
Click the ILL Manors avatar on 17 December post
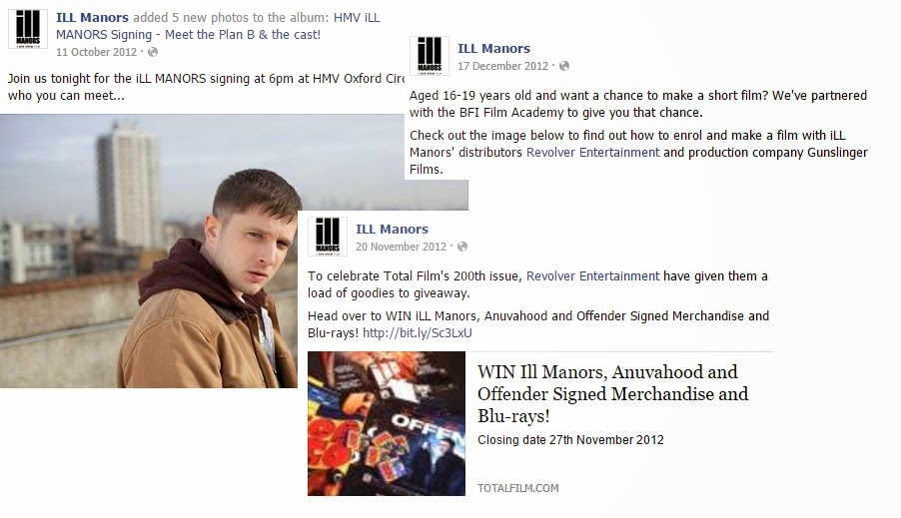430,56
